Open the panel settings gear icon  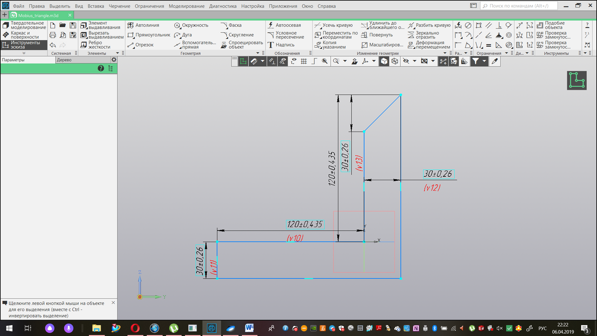(x=113, y=60)
